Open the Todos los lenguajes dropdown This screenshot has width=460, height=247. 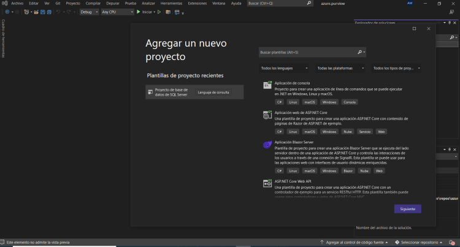tap(284, 68)
